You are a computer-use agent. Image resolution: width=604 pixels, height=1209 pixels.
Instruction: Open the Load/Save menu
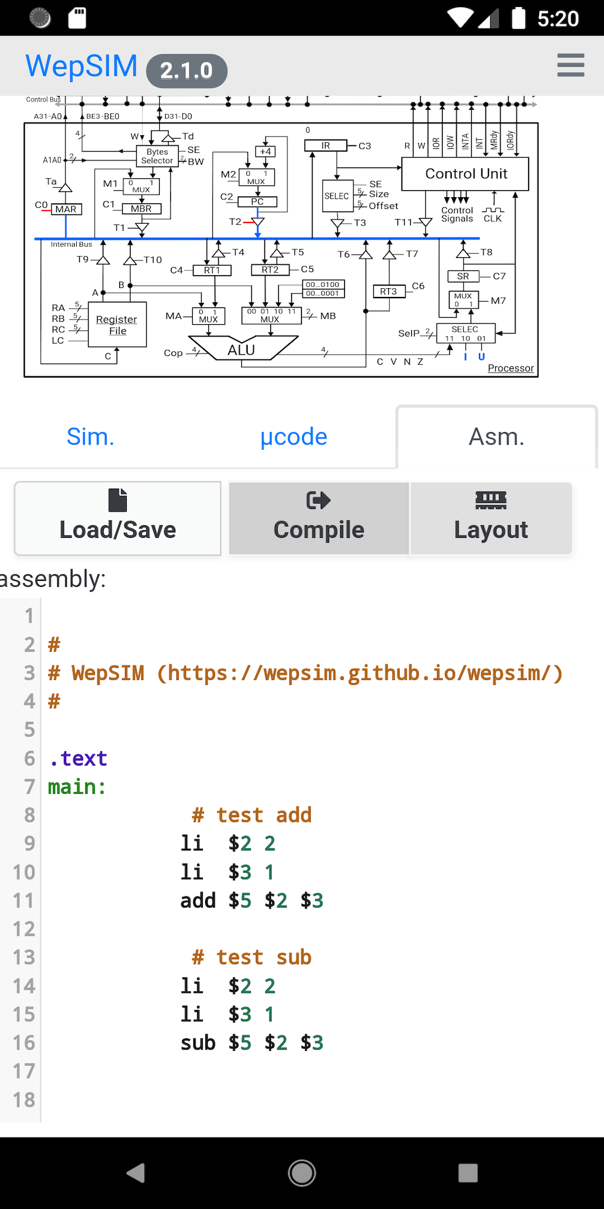click(118, 518)
